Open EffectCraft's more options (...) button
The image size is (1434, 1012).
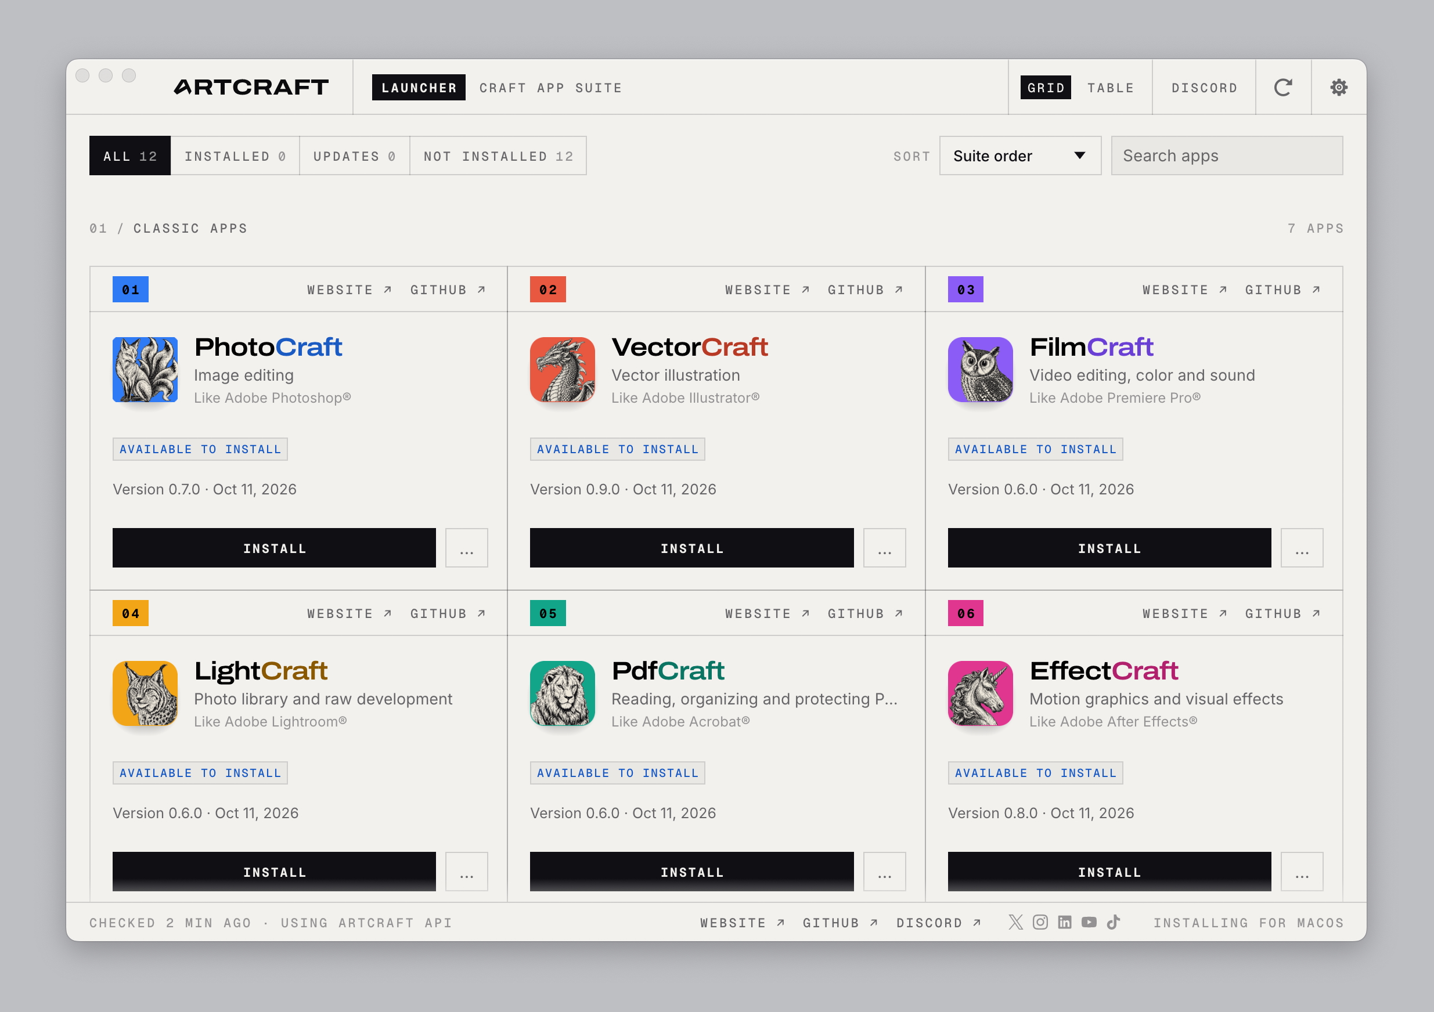pyautogui.click(x=1302, y=872)
